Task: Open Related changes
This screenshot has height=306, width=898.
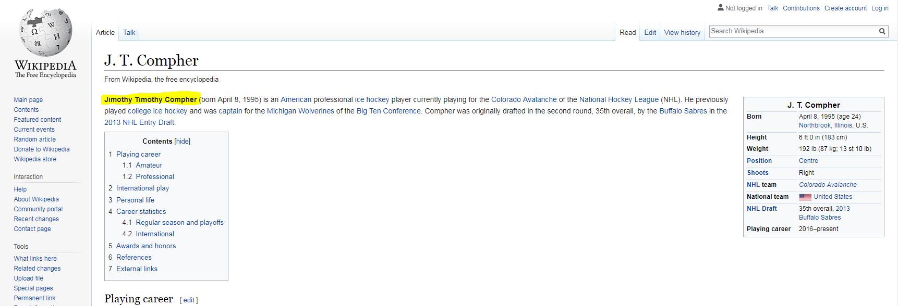Action: tap(37, 269)
